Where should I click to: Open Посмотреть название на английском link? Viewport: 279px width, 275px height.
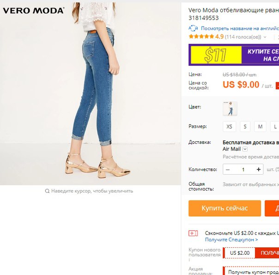240,29
